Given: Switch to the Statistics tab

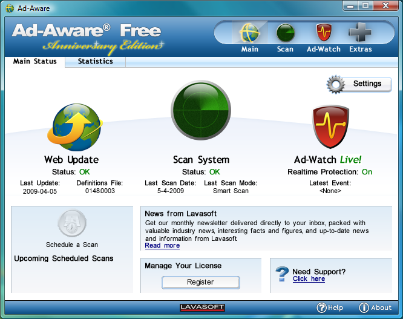Looking at the screenshot, I should (x=96, y=61).
